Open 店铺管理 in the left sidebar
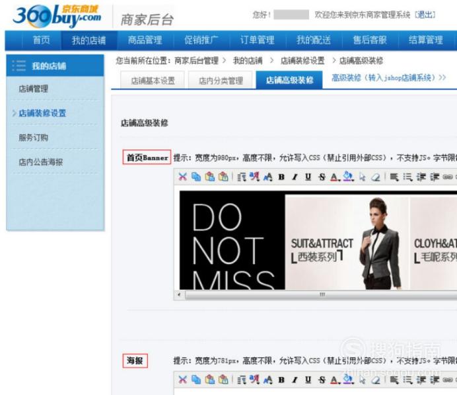The width and height of the screenshot is (457, 395). pyautogui.click(x=33, y=89)
